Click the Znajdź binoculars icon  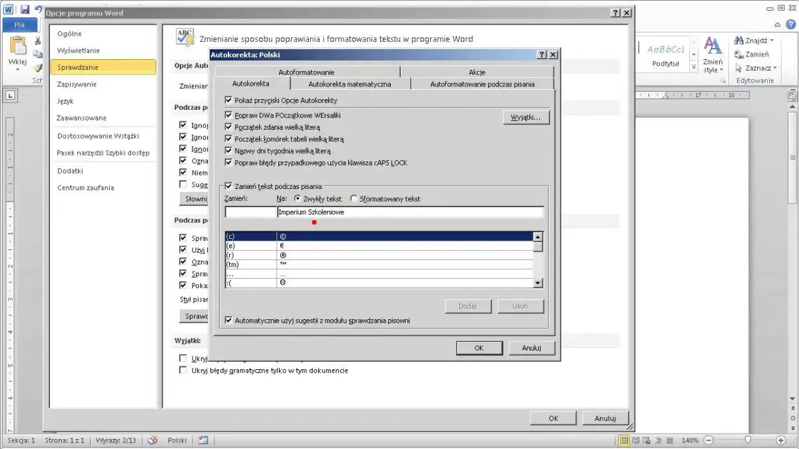coord(738,41)
